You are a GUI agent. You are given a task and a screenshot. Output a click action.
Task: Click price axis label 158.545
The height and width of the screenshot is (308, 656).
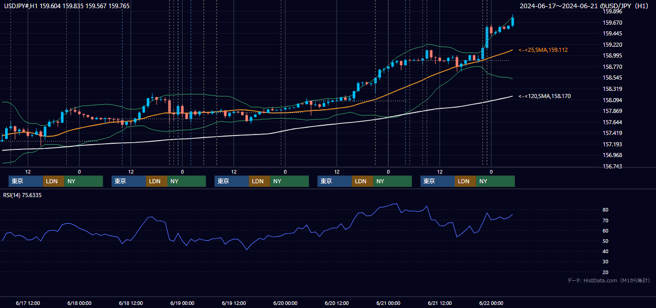point(612,78)
